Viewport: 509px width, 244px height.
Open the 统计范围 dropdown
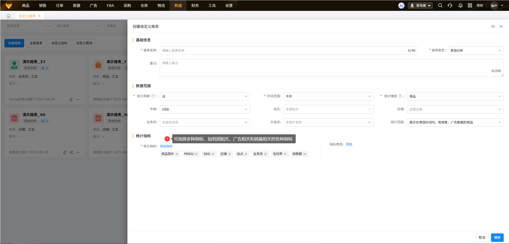[455, 122]
